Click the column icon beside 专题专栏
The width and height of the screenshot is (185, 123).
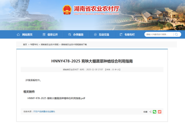click(x=121, y=34)
